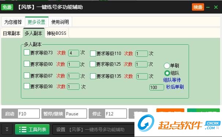
Task: Click the 暂停/继续 button
Action: pyautogui.click(x=53, y=114)
